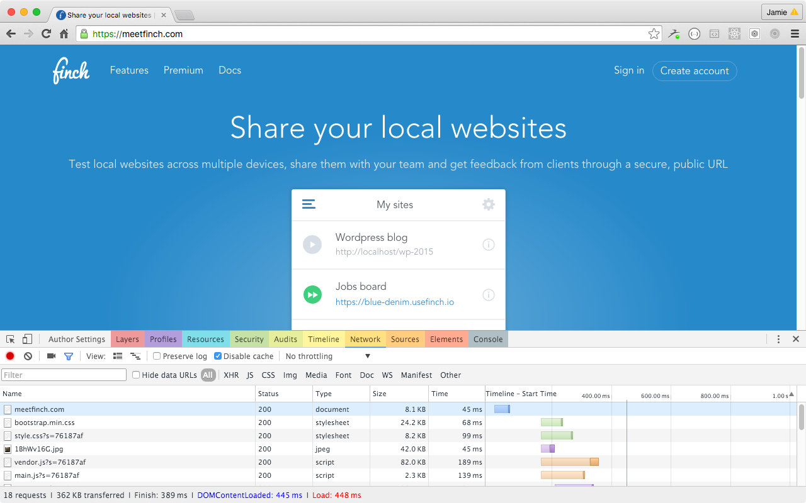Toggle the network filter funnel icon
Viewport: 806px width, 503px height.
coord(69,356)
